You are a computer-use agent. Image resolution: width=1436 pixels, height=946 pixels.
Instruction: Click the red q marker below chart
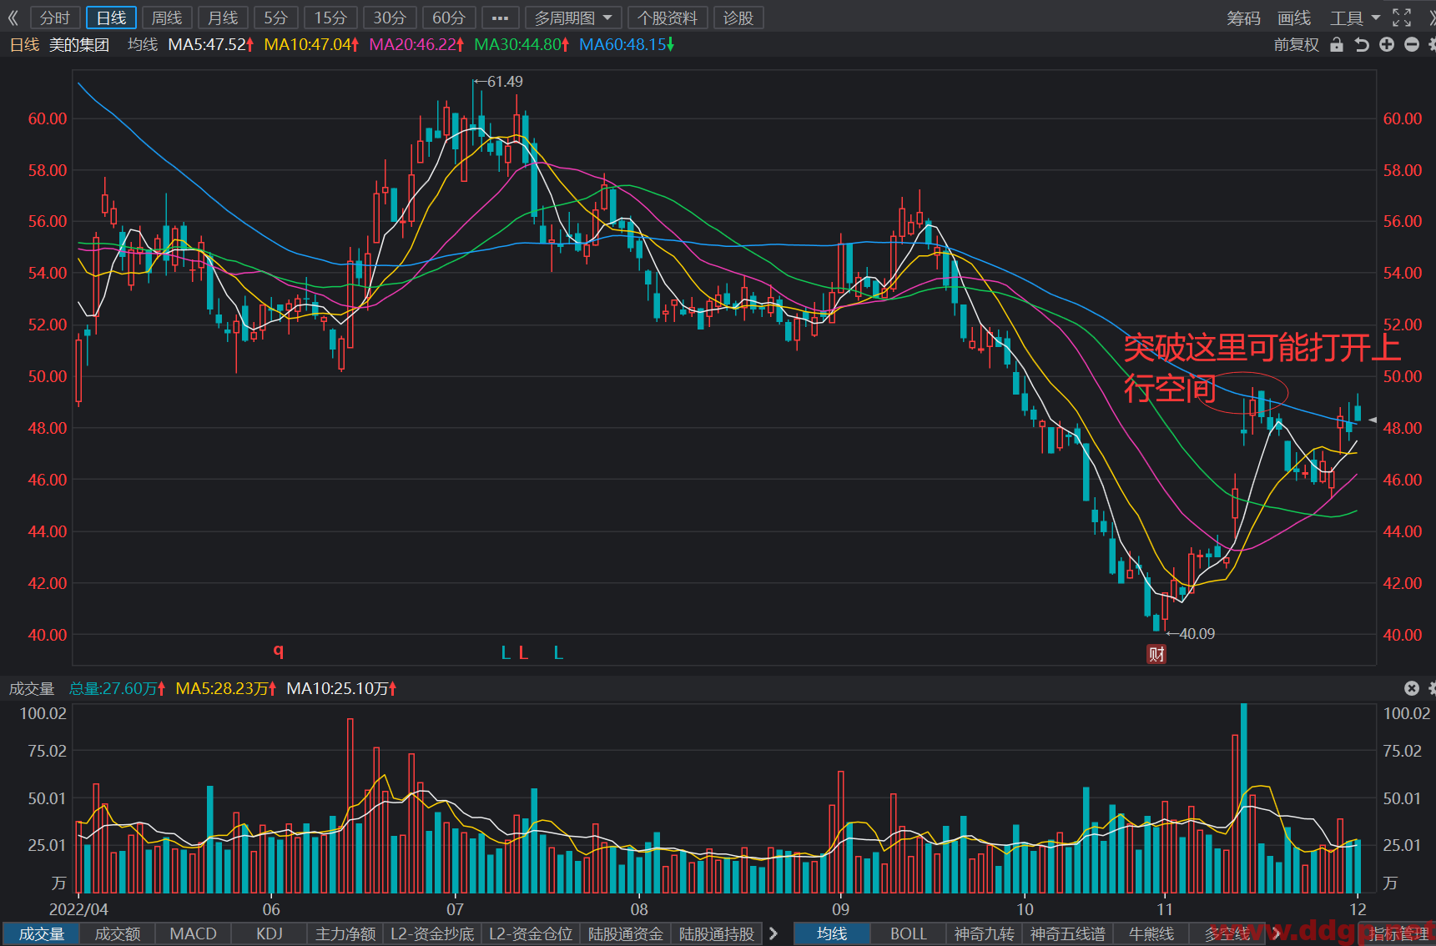point(279,651)
